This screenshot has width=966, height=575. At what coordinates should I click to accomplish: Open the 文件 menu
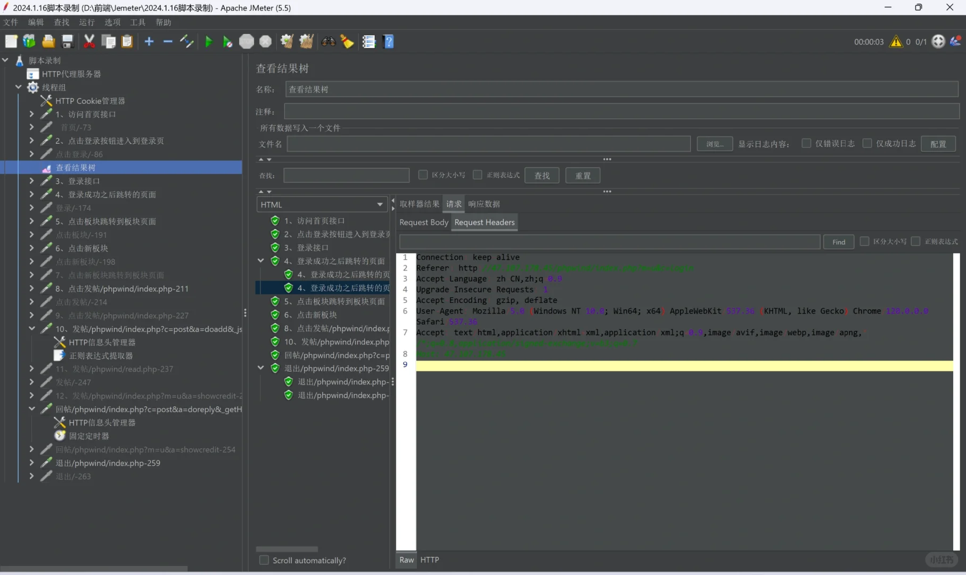(11, 22)
